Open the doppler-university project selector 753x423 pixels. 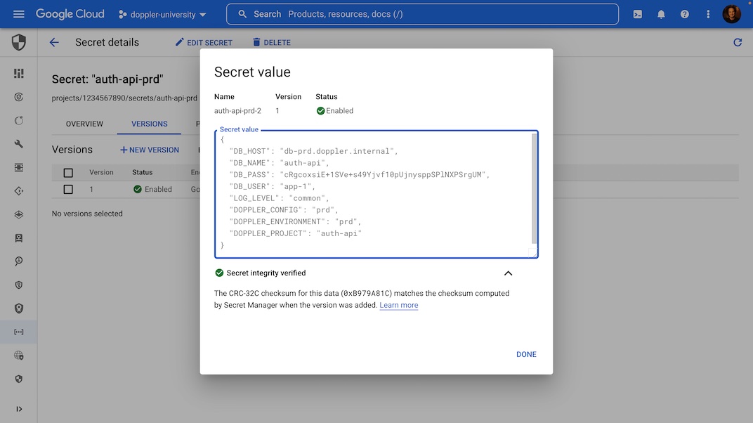(x=162, y=13)
